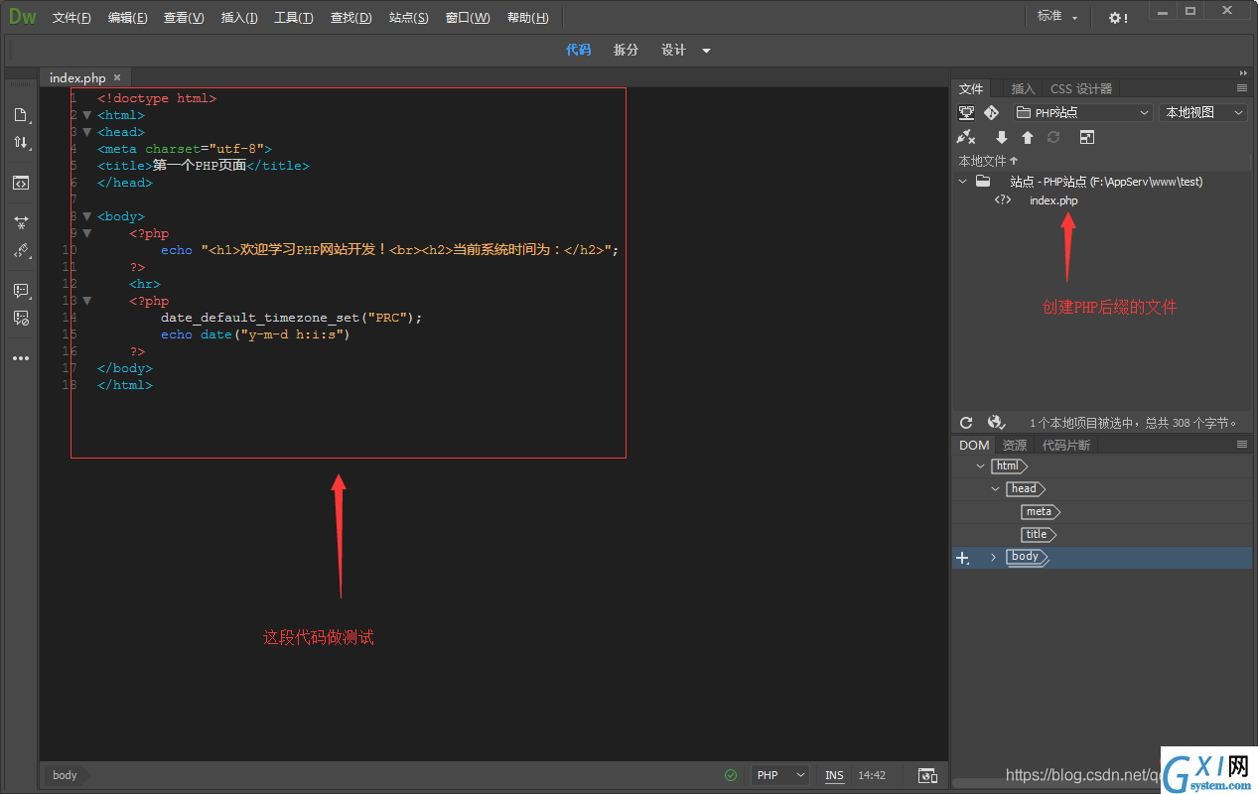Switch to the CSS 设计器 tab
The image size is (1258, 794).
coord(1081,88)
